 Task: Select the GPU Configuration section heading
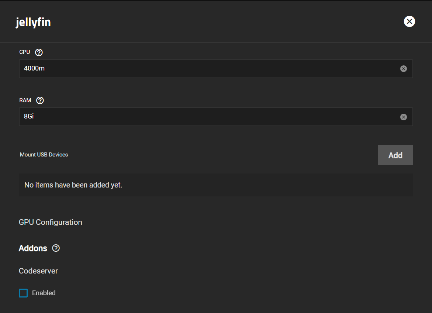point(51,222)
